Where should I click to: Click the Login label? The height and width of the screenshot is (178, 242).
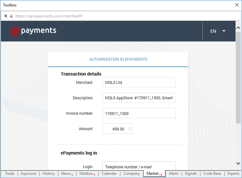coord(88,167)
